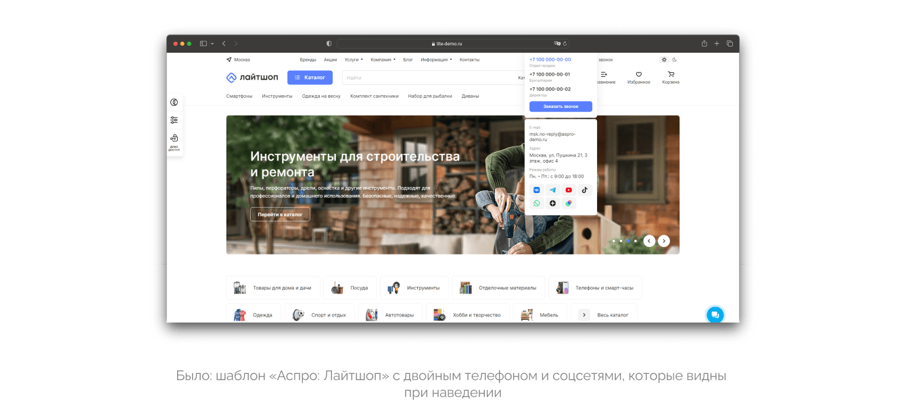Open the Диваны link
This screenshot has width=906, height=415.
click(x=471, y=96)
